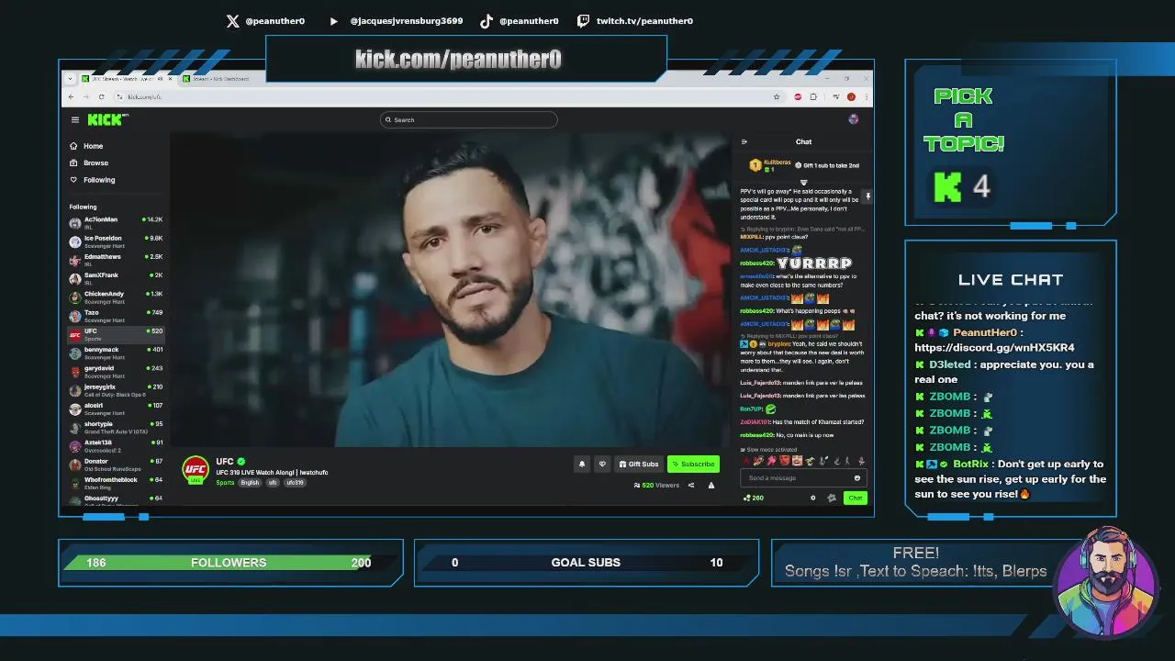The image size is (1175, 661).
Task: Click the Gift Subs button
Action: pos(638,464)
